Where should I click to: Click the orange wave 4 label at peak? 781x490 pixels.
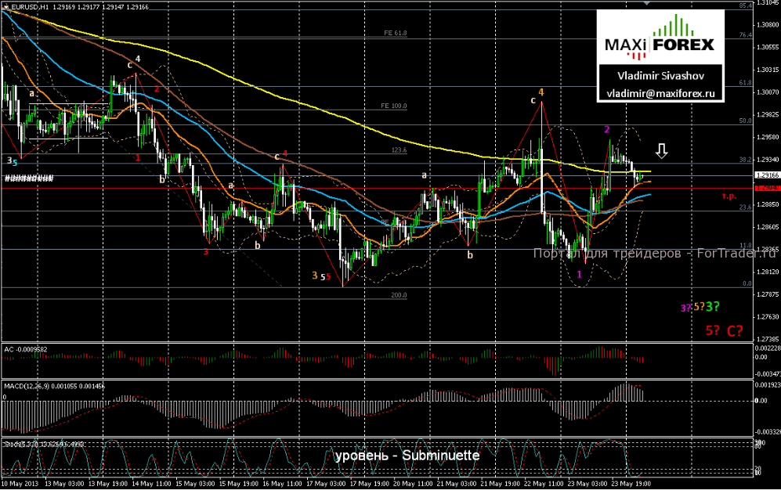tap(541, 92)
